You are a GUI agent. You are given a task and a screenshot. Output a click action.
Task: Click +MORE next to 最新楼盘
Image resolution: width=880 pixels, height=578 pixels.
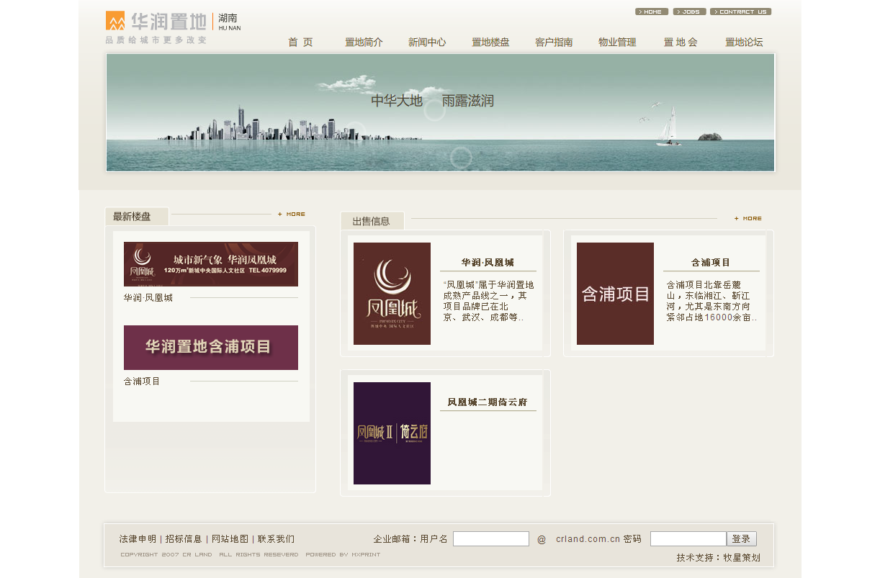coord(291,214)
